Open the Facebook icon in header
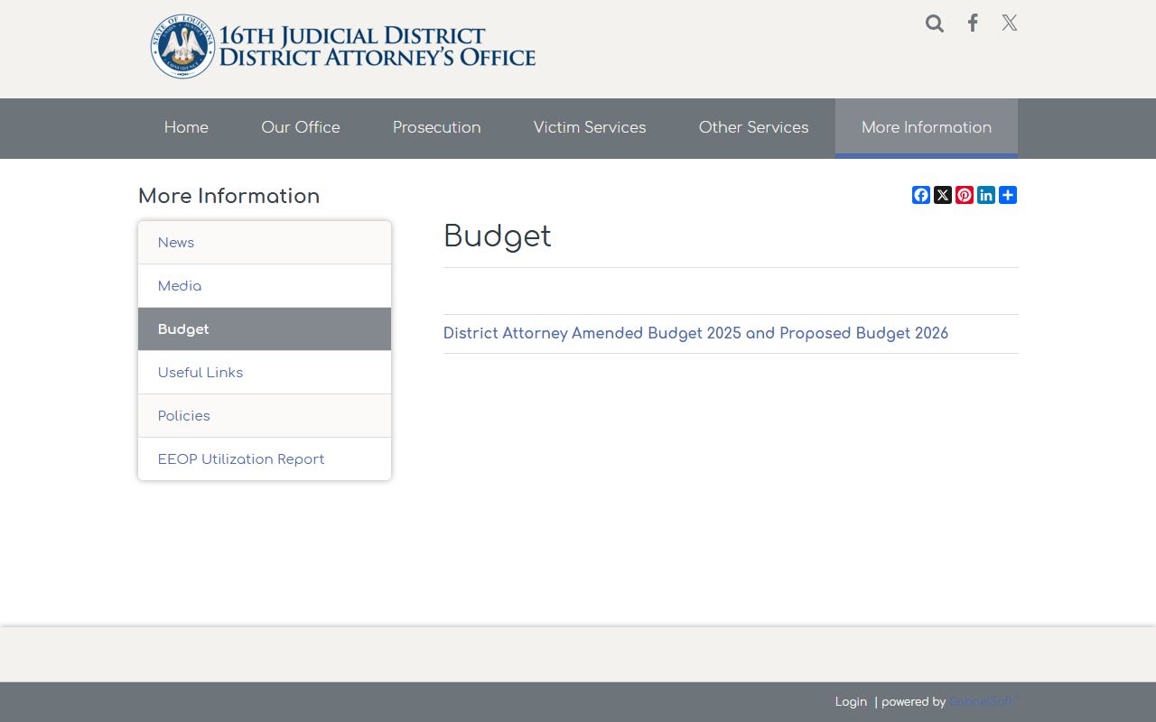 [x=973, y=23]
